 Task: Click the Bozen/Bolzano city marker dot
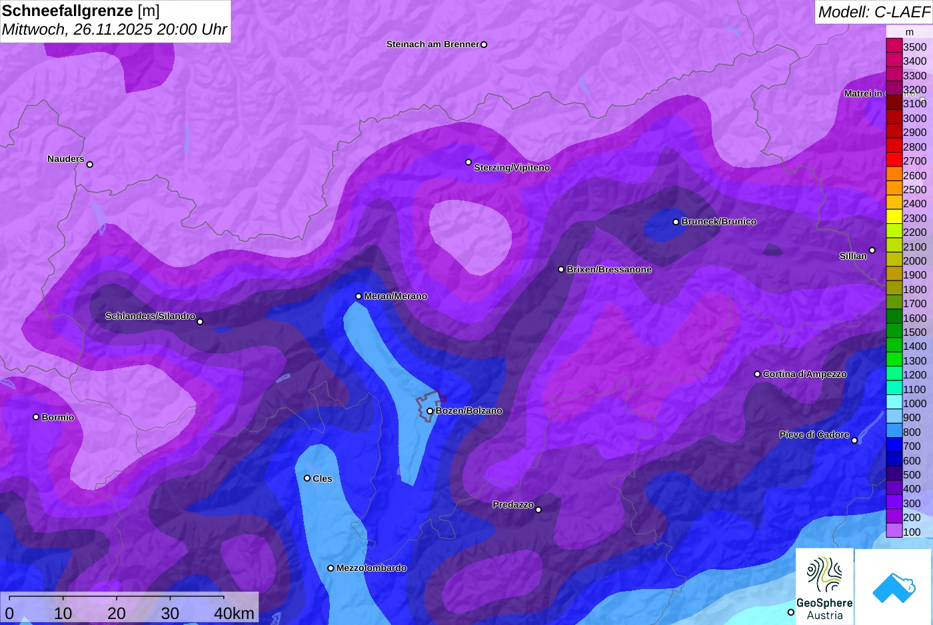pyautogui.click(x=430, y=411)
